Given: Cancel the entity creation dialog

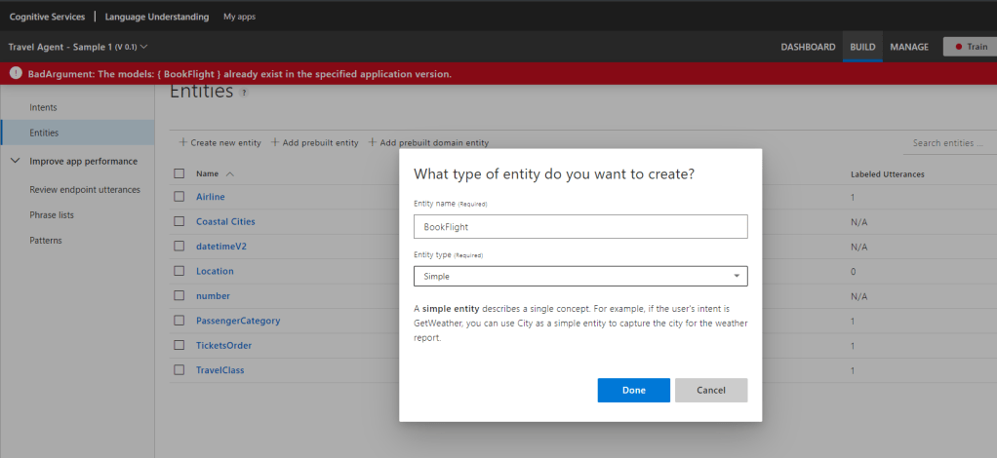Looking at the screenshot, I should pos(711,390).
